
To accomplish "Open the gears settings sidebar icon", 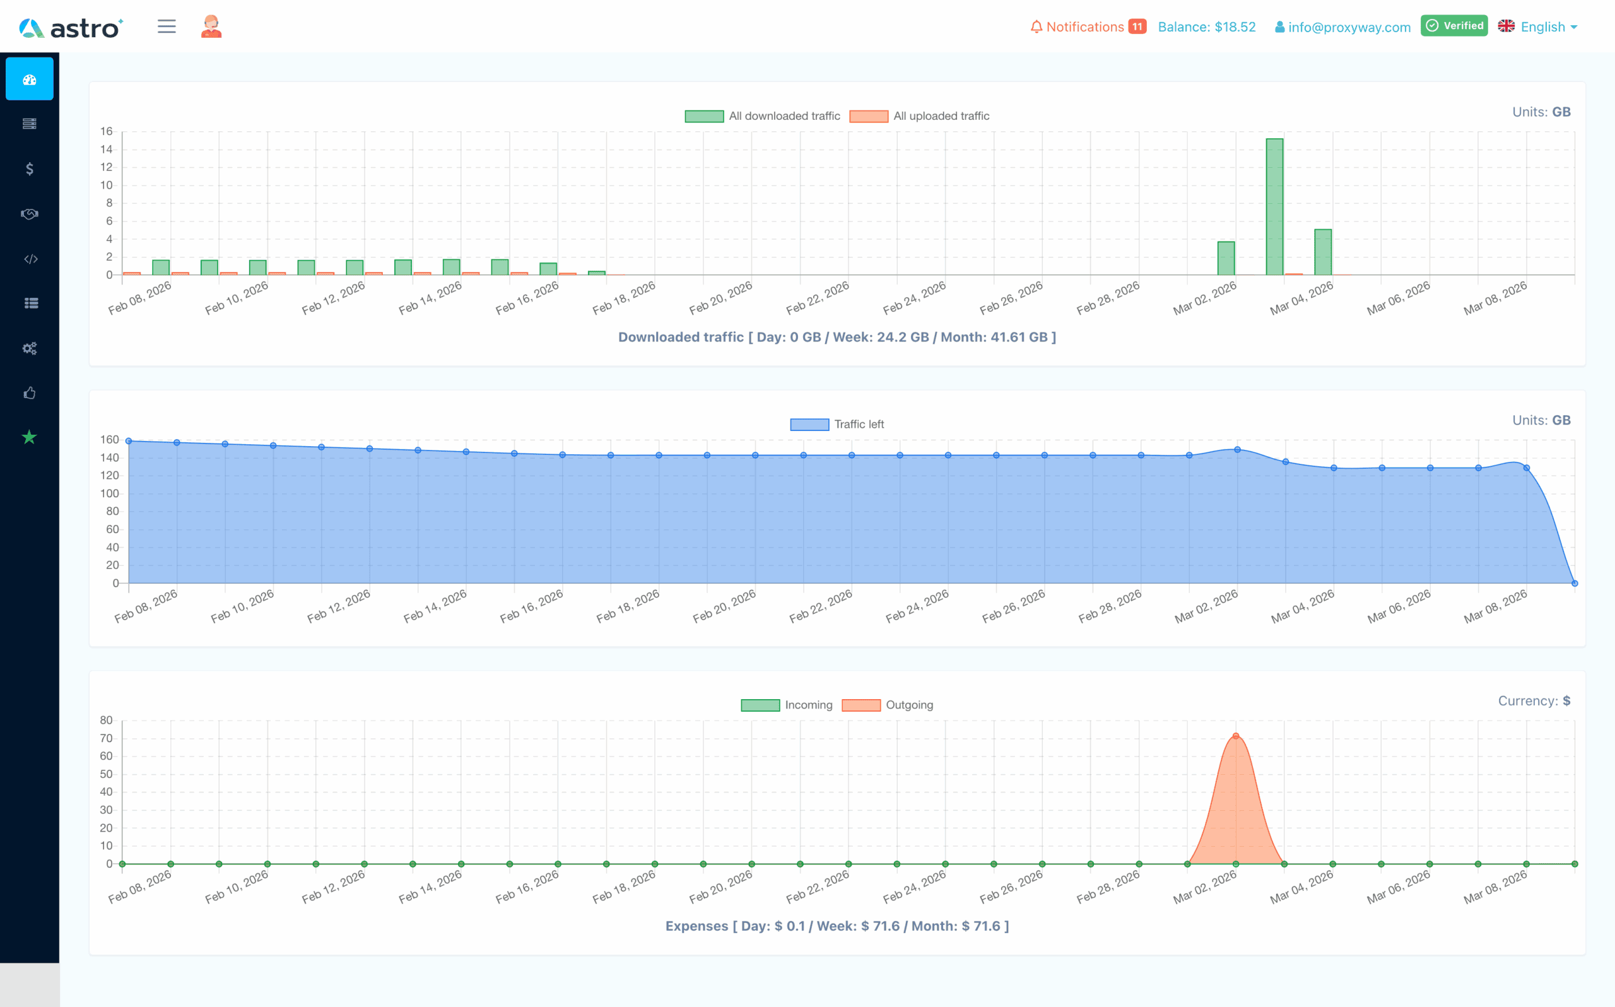I will coord(29,348).
